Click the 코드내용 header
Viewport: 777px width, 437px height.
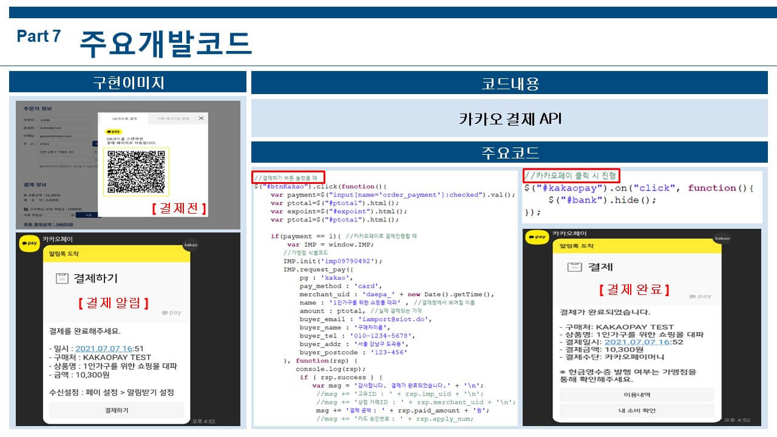coord(509,83)
